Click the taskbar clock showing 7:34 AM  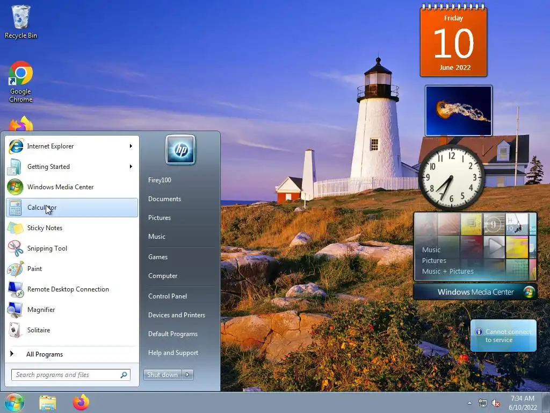point(523,403)
